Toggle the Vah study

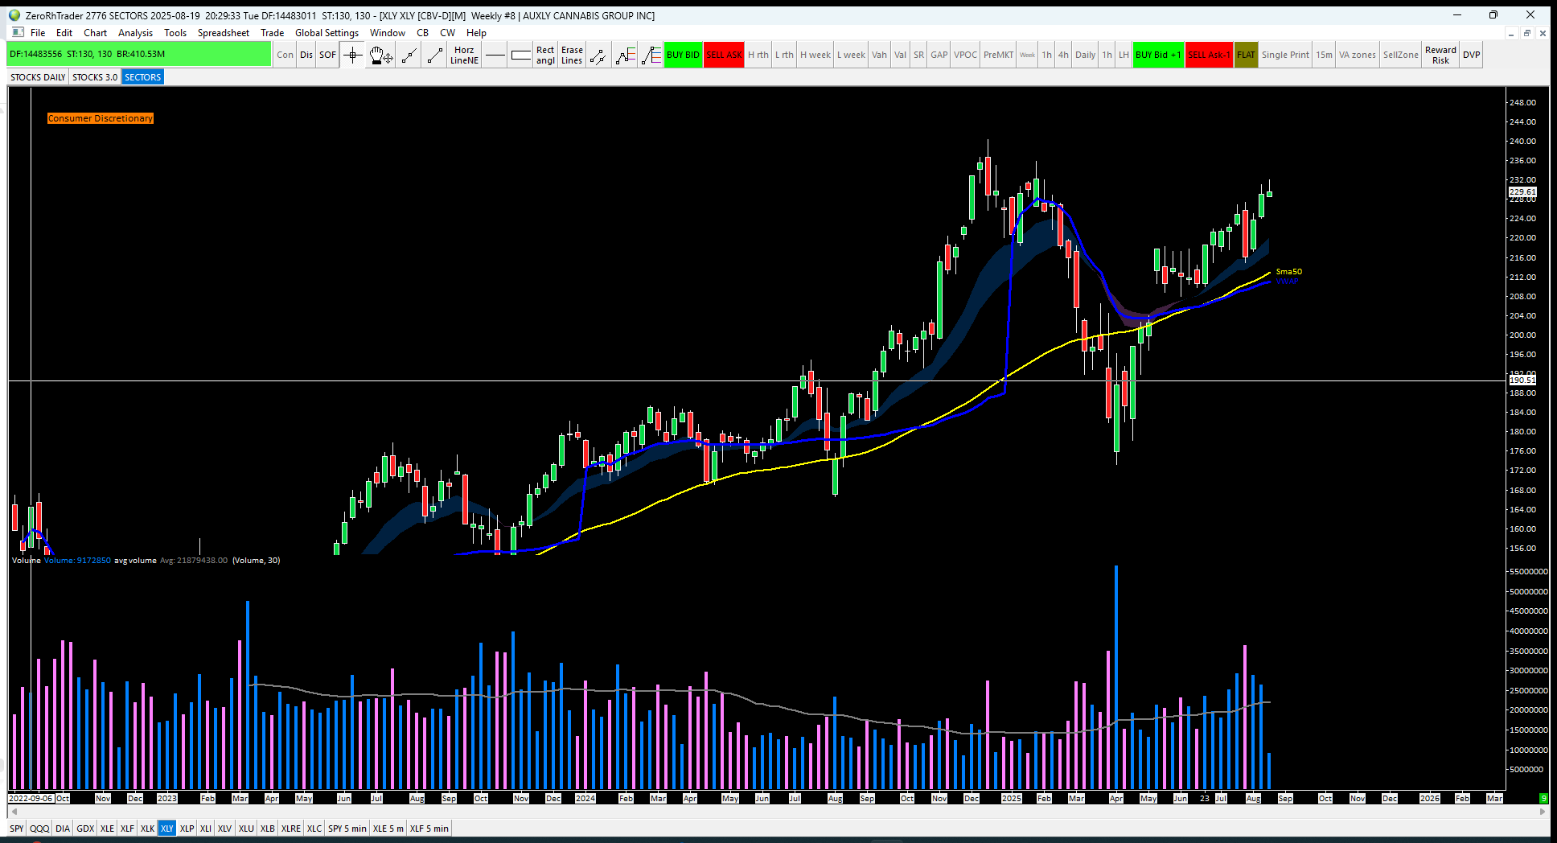click(880, 55)
